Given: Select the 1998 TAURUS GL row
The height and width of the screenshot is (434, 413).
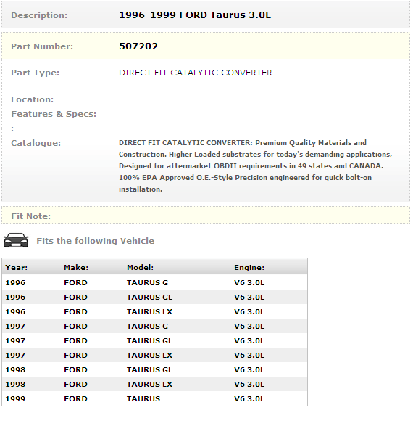Looking at the screenshot, I should click(155, 370).
